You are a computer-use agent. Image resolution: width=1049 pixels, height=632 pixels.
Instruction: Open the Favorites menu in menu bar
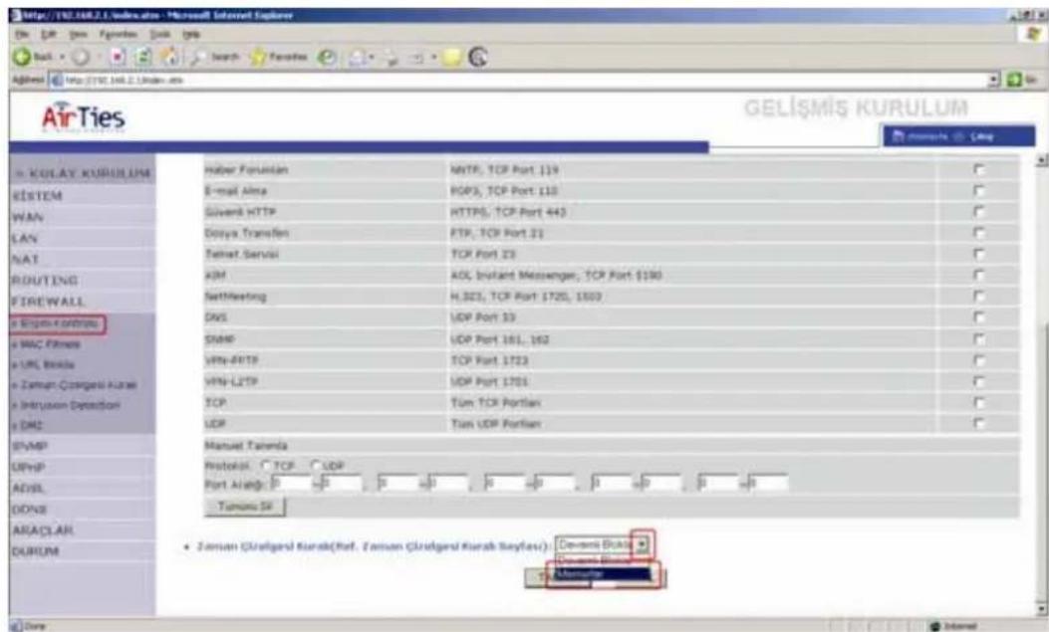(118, 34)
